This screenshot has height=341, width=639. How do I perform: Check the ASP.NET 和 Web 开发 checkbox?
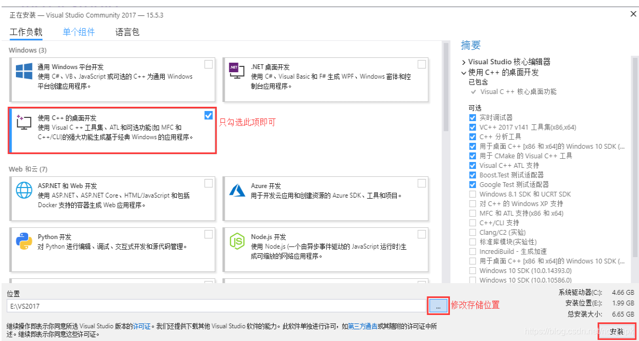(x=209, y=183)
